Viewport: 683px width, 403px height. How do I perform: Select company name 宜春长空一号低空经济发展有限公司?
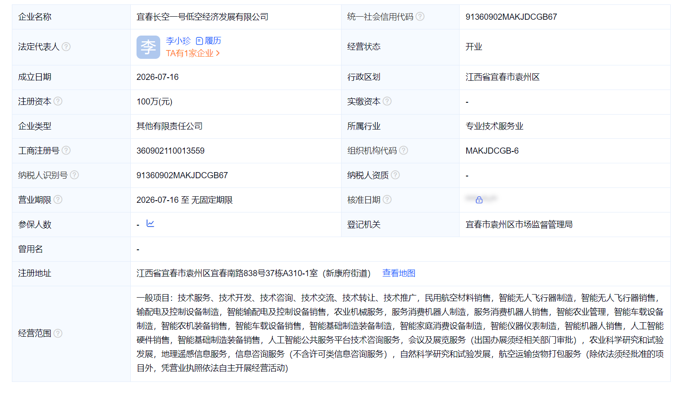[x=202, y=17]
